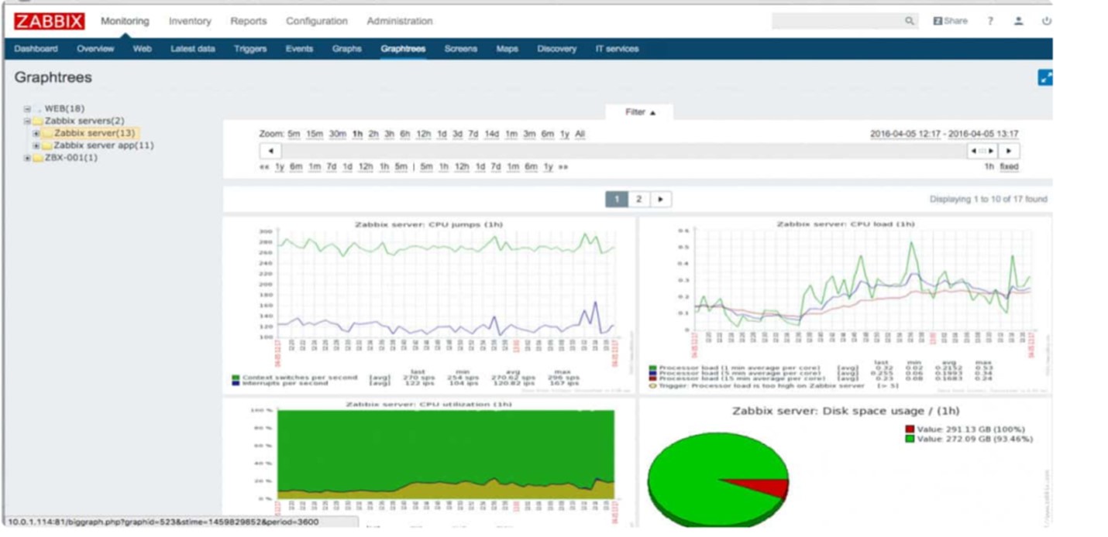Viewport: 1108px width, 537px height.
Task: Go to next page with pager arrow
Action: [x=661, y=199]
